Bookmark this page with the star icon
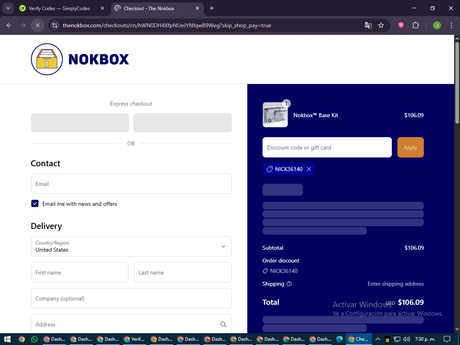The height and width of the screenshot is (345, 460). pos(381,25)
